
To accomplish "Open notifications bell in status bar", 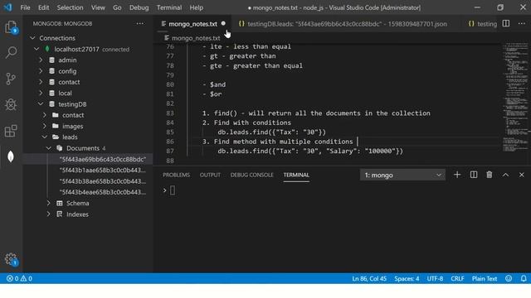I will pos(524,278).
